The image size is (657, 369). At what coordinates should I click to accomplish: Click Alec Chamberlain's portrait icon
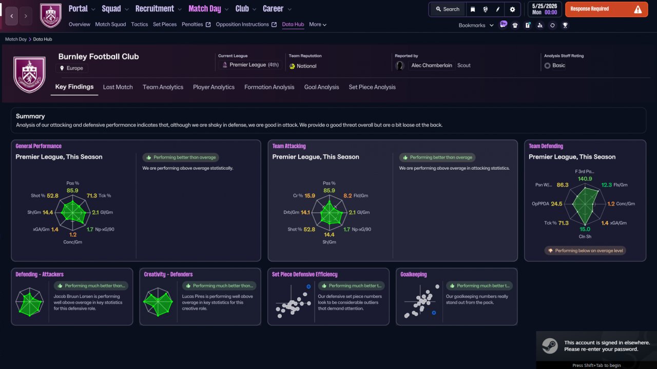pyautogui.click(x=400, y=66)
